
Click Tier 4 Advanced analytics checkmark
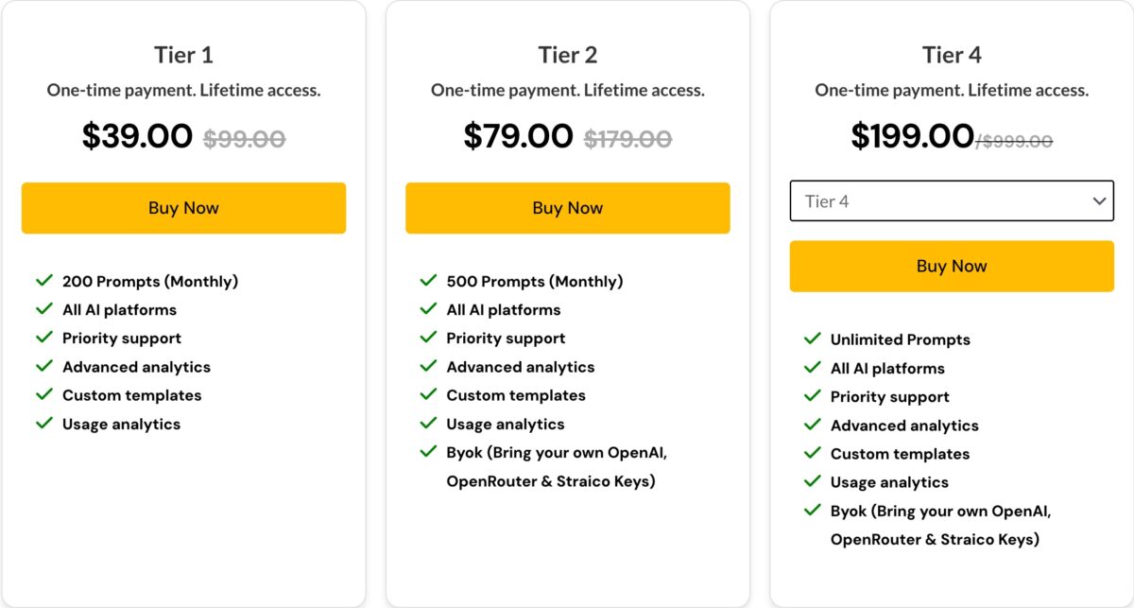pyautogui.click(x=812, y=425)
